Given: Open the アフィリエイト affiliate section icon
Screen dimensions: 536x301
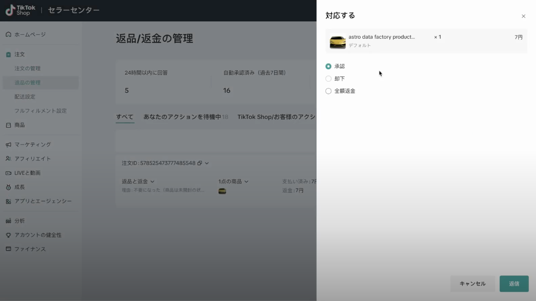Looking at the screenshot, I should click(9, 159).
